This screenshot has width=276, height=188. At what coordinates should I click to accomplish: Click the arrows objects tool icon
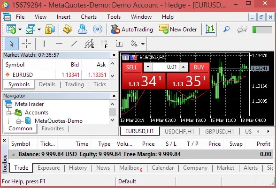134,44
